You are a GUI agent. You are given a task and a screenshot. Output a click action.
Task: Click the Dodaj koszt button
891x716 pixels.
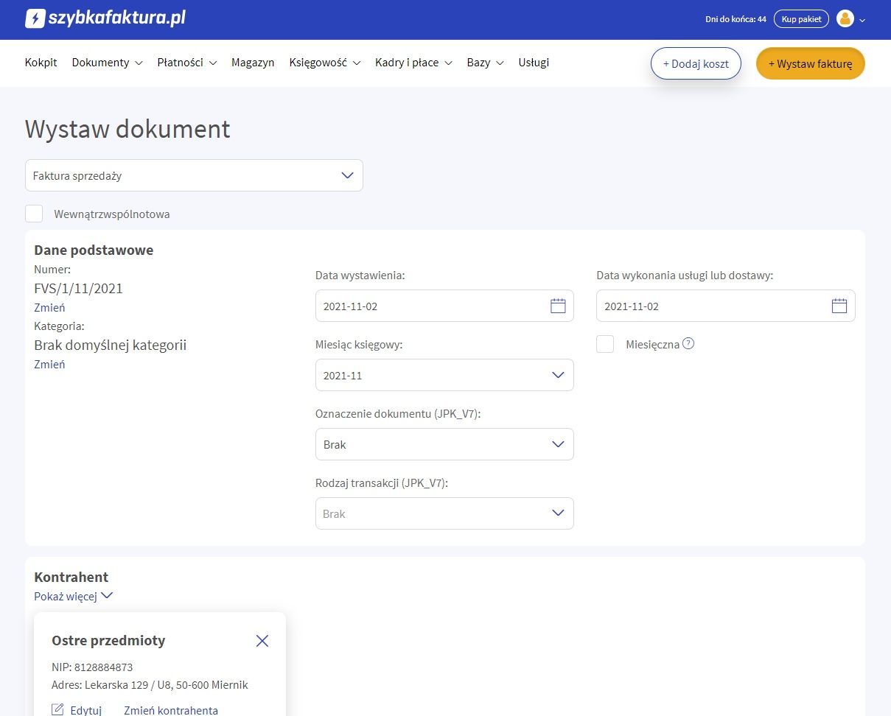pyautogui.click(x=696, y=63)
